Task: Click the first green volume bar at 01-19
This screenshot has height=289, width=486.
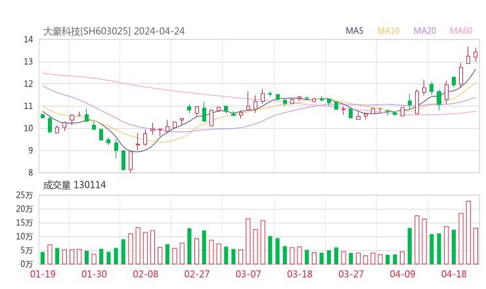Action: click(x=43, y=258)
